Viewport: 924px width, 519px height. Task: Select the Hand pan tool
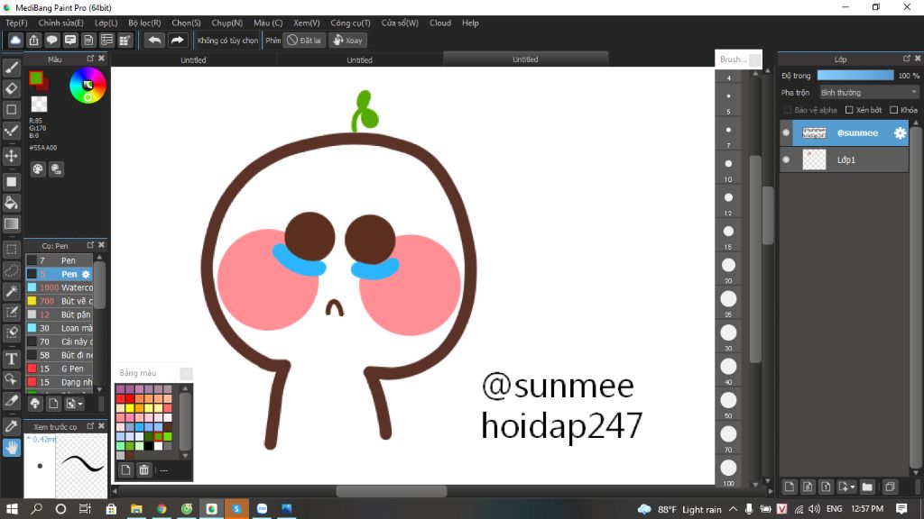11,448
